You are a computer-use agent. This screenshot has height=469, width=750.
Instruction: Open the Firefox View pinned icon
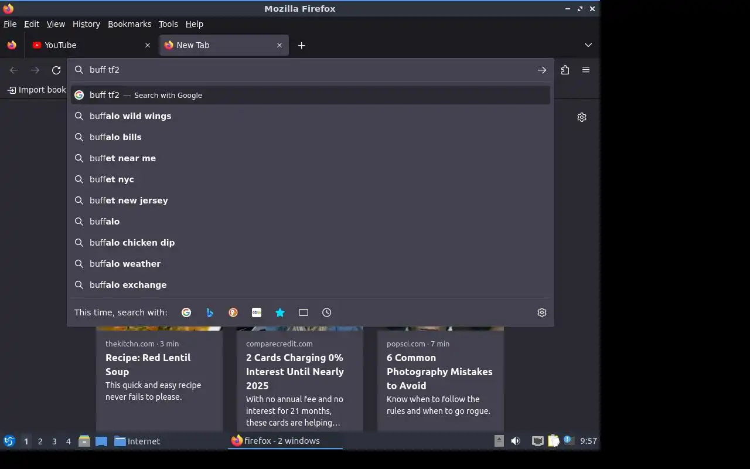point(12,45)
